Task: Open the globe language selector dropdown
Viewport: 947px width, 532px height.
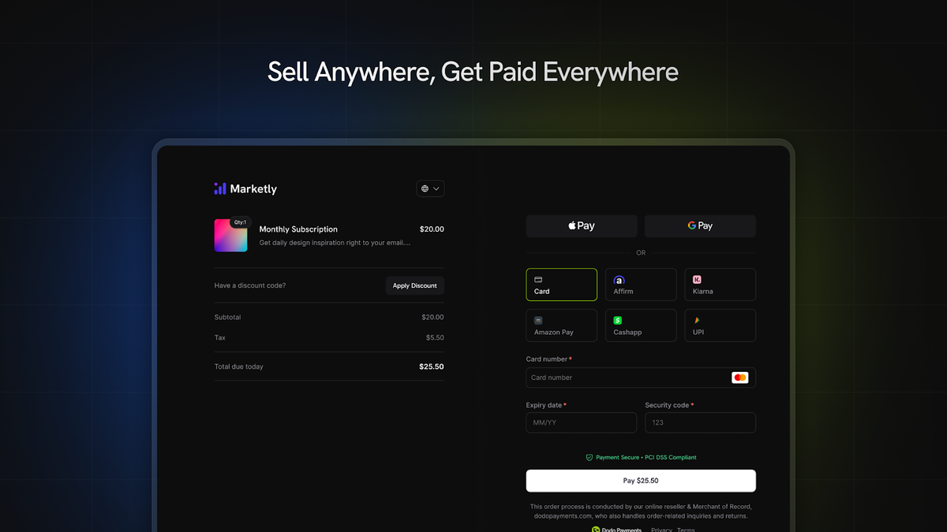Action: pos(430,188)
